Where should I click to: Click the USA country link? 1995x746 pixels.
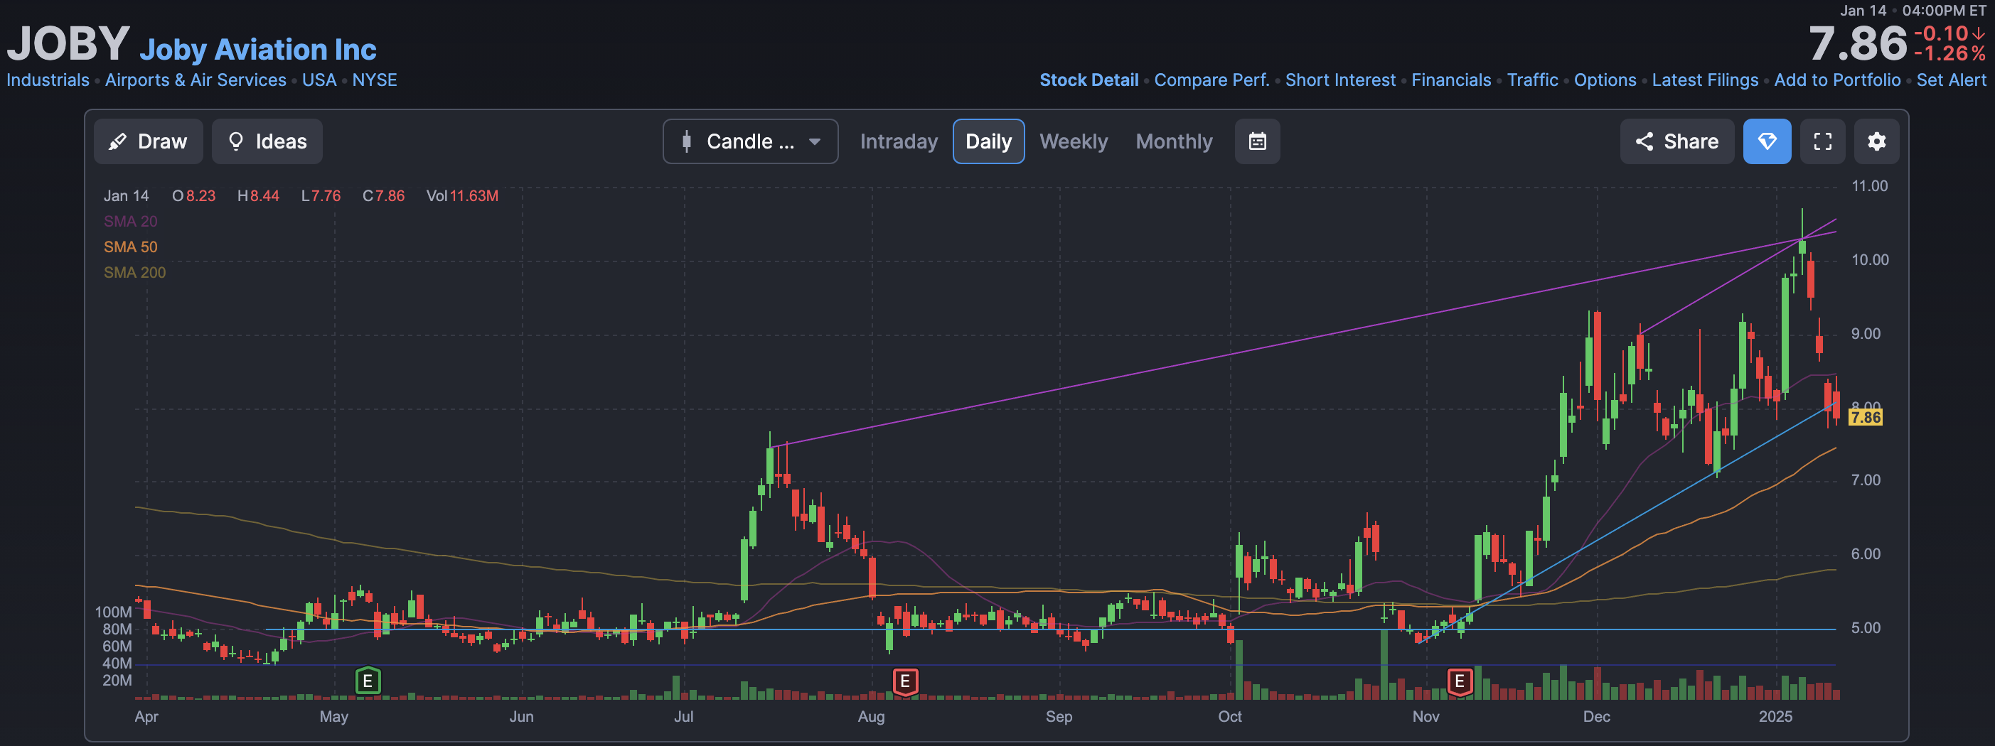(319, 80)
